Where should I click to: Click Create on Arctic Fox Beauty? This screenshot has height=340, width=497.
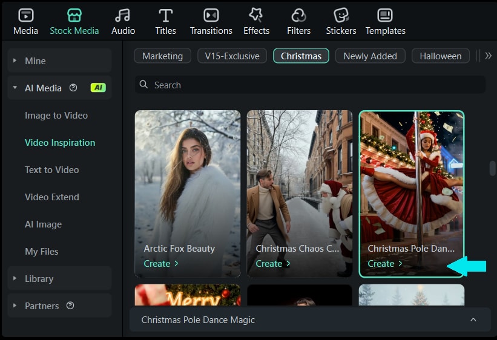tap(161, 264)
